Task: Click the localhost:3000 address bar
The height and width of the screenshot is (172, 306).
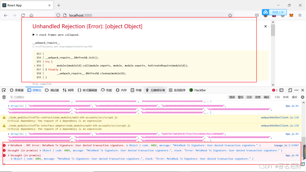Action: 145,15
